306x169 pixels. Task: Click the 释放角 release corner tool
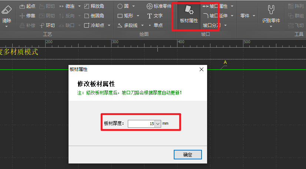click(94, 6)
